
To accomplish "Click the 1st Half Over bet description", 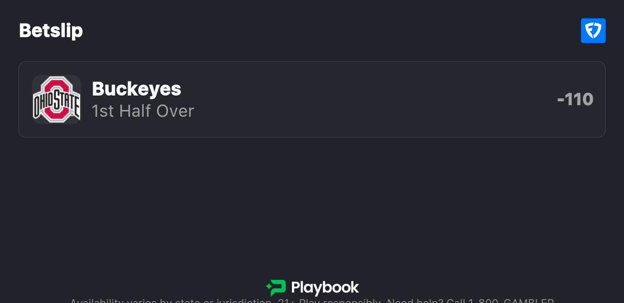I will (x=143, y=111).
